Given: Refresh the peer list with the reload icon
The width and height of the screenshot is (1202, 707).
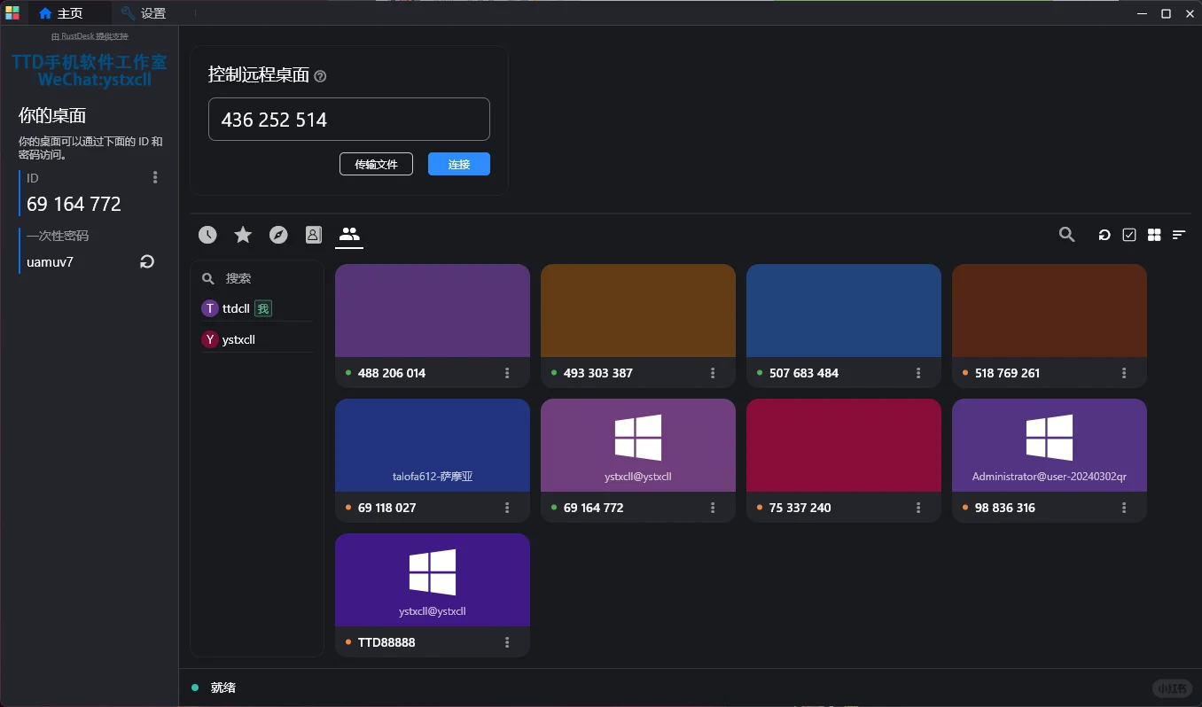Looking at the screenshot, I should (1104, 235).
